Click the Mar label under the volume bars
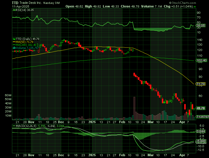209x158 pixels. tap(150, 122)
